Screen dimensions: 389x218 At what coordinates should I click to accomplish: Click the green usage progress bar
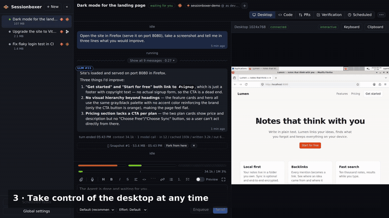point(152,165)
